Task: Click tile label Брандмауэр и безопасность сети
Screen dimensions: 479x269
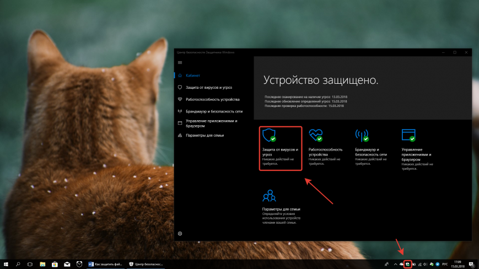Action: (x=371, y=152)
